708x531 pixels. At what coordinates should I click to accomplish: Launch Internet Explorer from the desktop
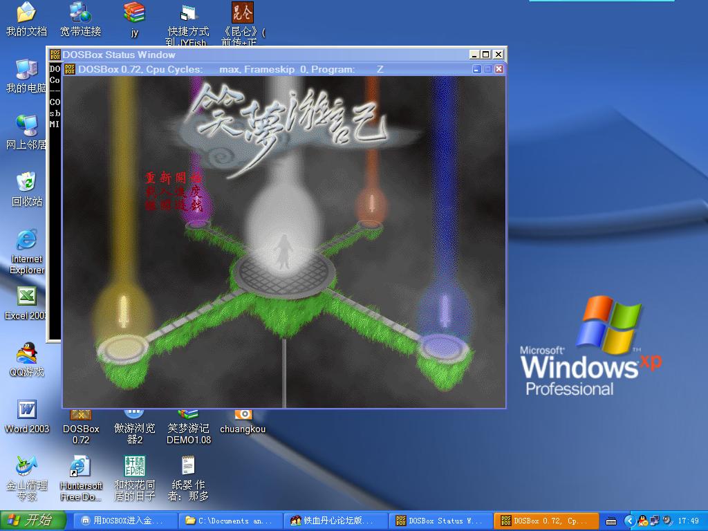(26, 241)
